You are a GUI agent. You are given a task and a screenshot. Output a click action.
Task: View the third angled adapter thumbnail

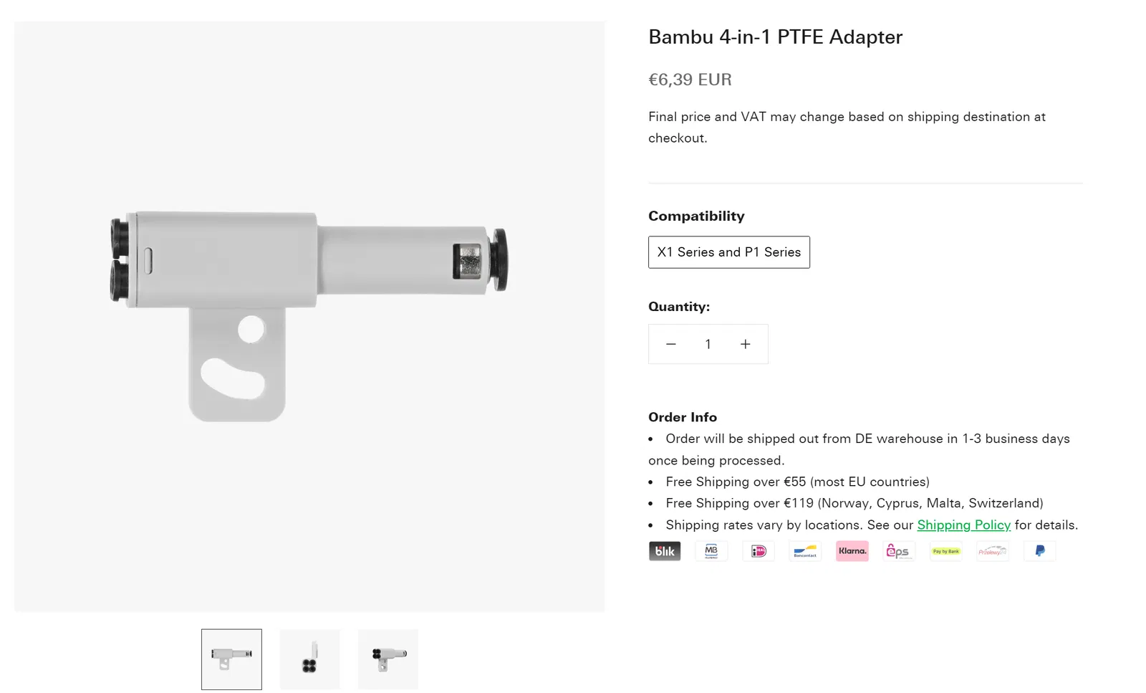[x=388, y=659]
